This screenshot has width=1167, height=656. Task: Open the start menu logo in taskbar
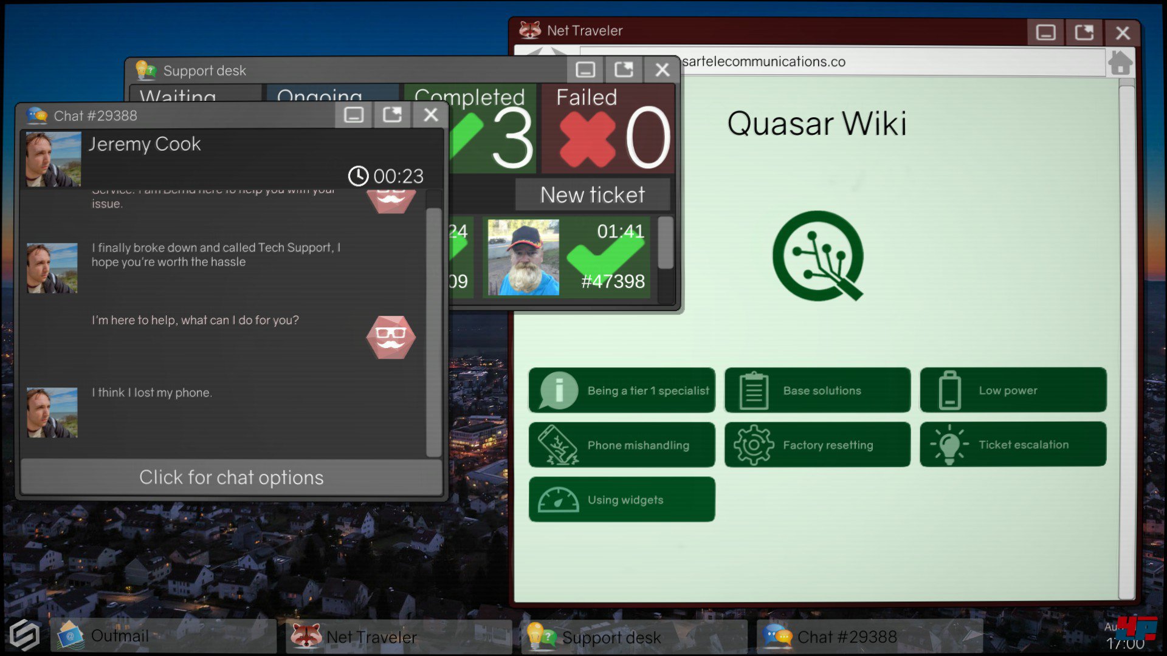point(24,635)
